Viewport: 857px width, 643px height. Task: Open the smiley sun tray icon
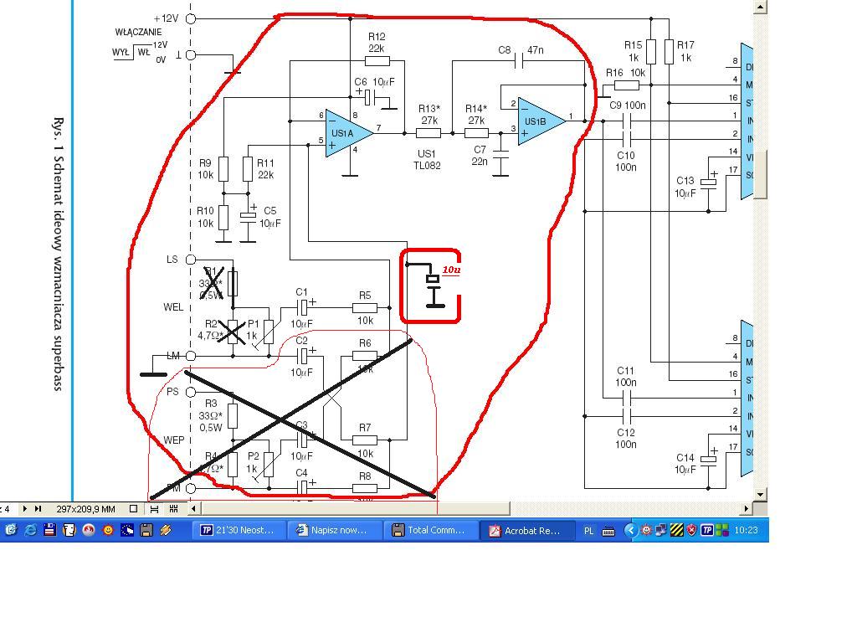pos(647,530)
